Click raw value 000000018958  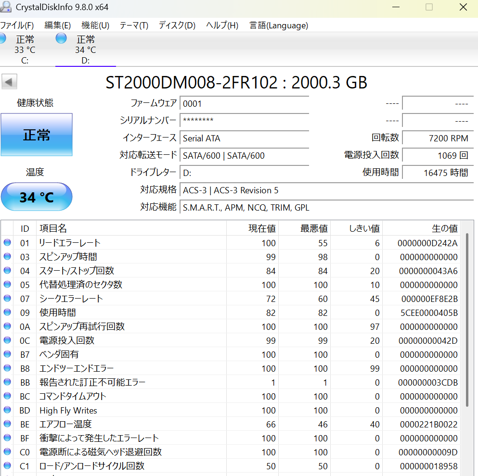click(x=428, y=466)
